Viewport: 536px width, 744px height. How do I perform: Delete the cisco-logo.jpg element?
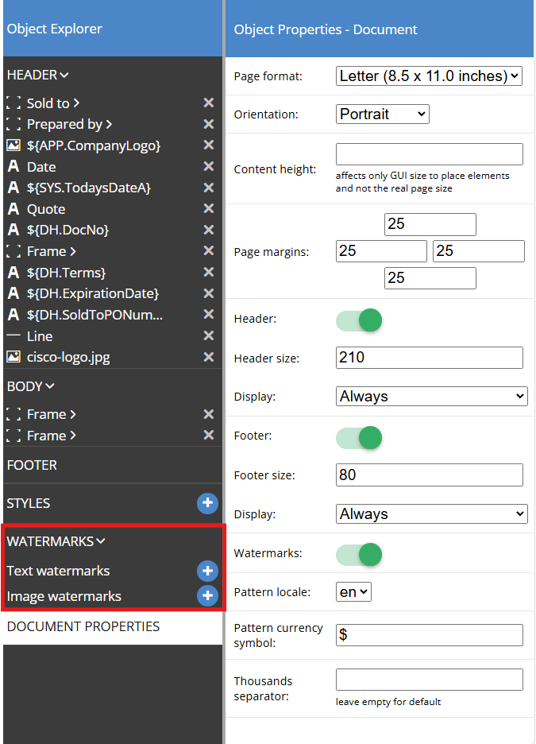pyautogui.click(x=208, y=357)
